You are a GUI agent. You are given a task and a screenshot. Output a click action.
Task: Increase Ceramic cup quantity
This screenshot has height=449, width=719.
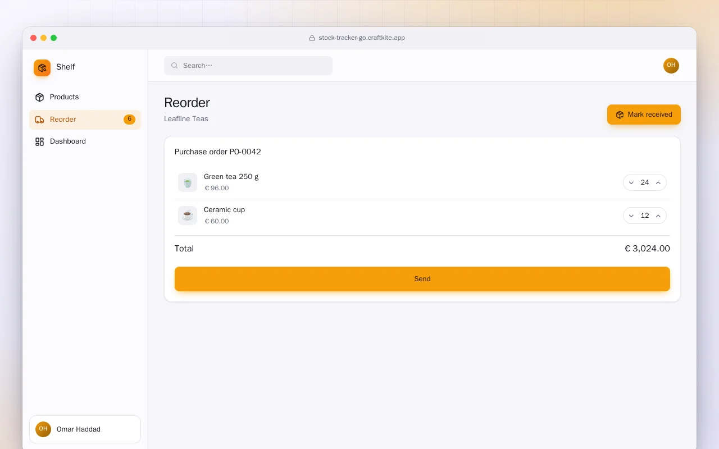[658, 216]
